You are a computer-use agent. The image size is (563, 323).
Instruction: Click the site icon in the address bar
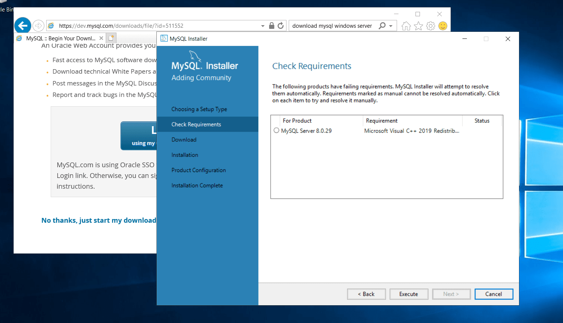point(51,26)
